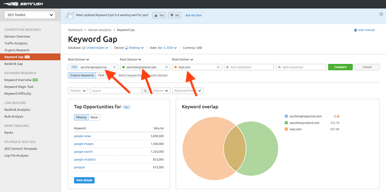Viewport: 386px width, 192px height.
Task: Open the penguin keyword link
Action: coord(79,168)
